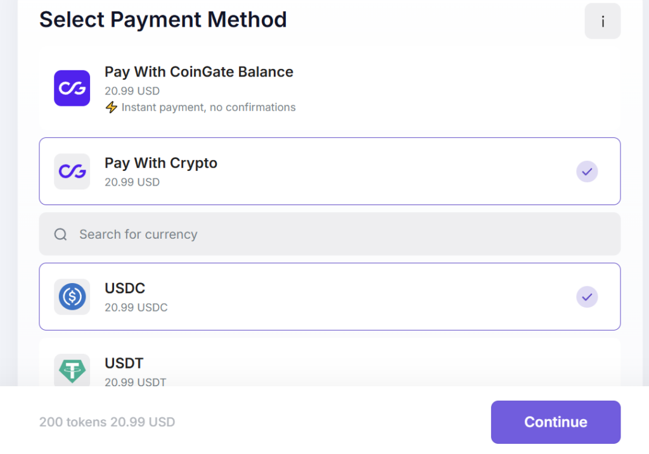Viewport: 649px width, 454px height.
Task: Open the info panel via the i icon
Action: point(602,21)
